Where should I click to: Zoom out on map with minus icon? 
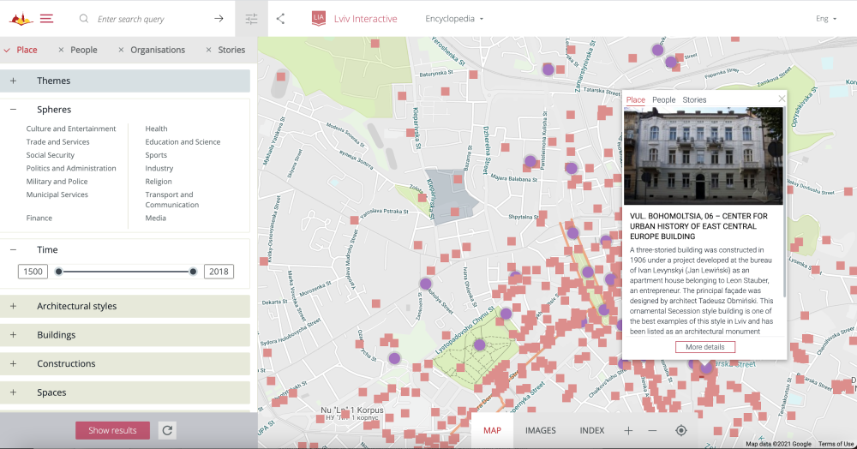click(x=652, y=430)
